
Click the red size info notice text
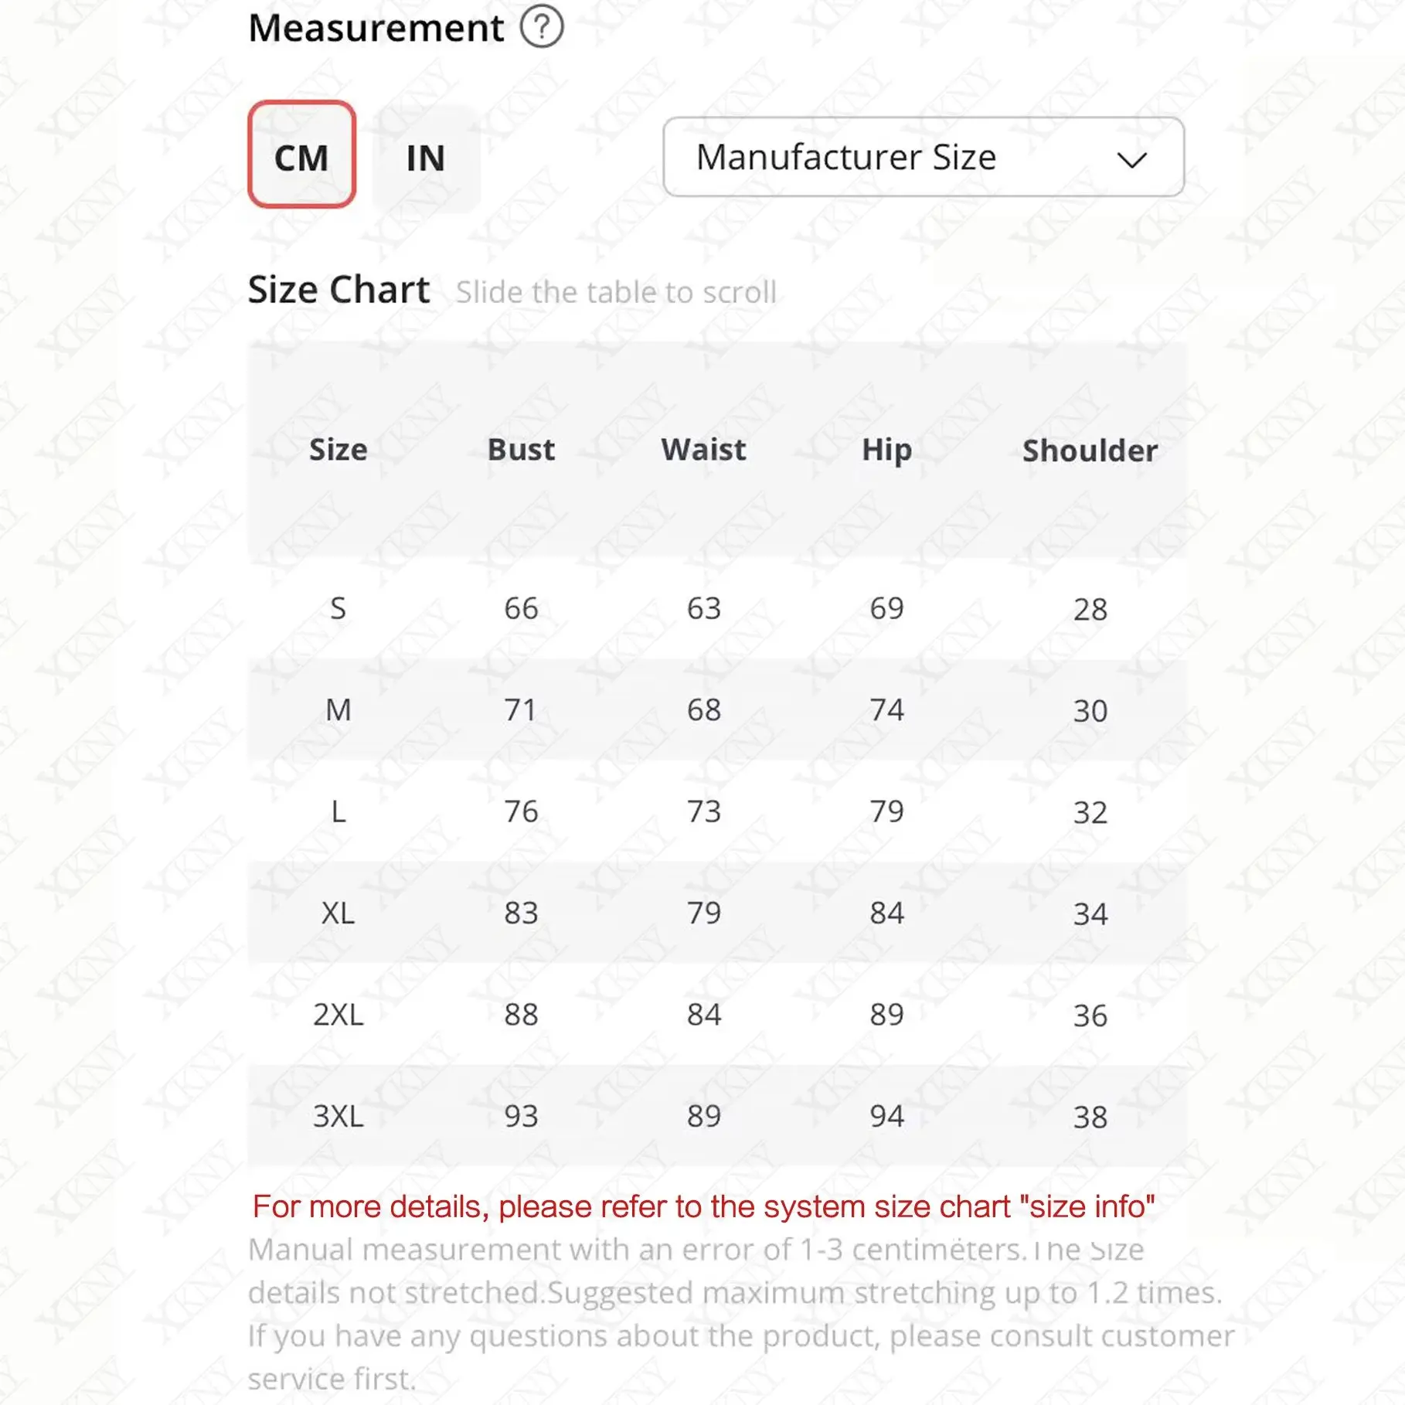[x=703, y=1206]
